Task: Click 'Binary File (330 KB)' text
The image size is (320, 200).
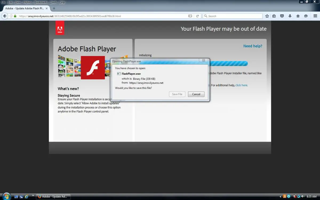Action: pyautogui.click(x=144, y=79)
